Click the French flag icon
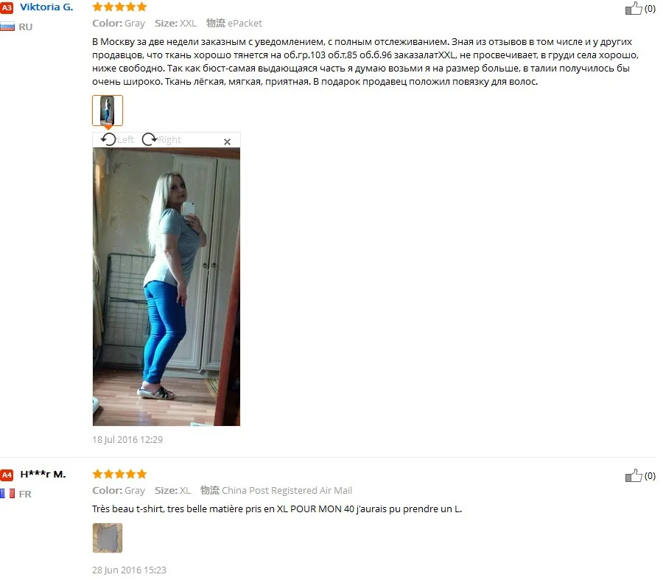The height and width of the screenshot is (580, 663). 7,494
